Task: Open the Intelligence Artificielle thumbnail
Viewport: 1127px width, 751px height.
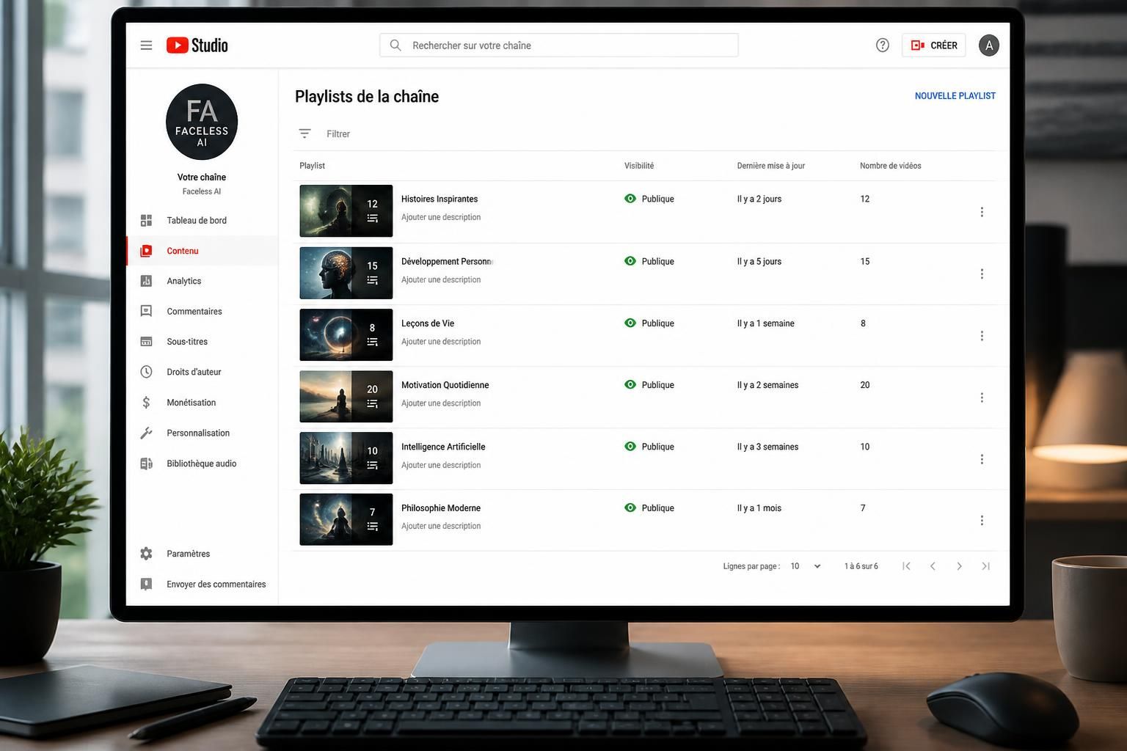Action: (x=346, y=458)
